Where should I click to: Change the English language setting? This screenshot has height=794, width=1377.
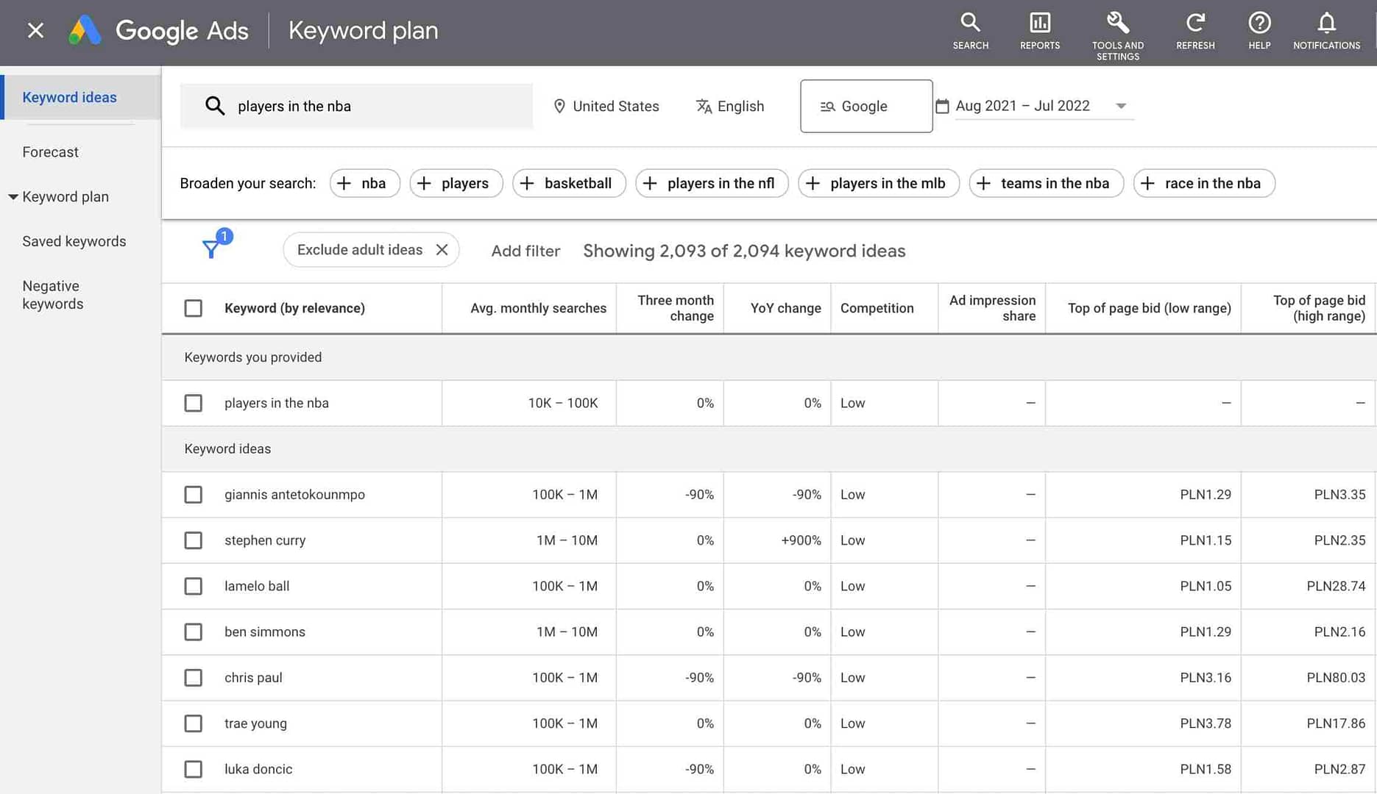(730, 106)
